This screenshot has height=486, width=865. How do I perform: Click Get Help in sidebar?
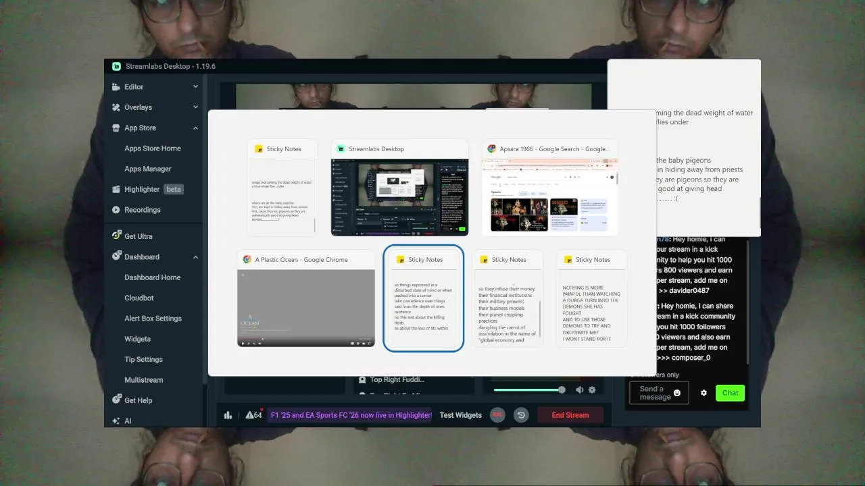139,400
